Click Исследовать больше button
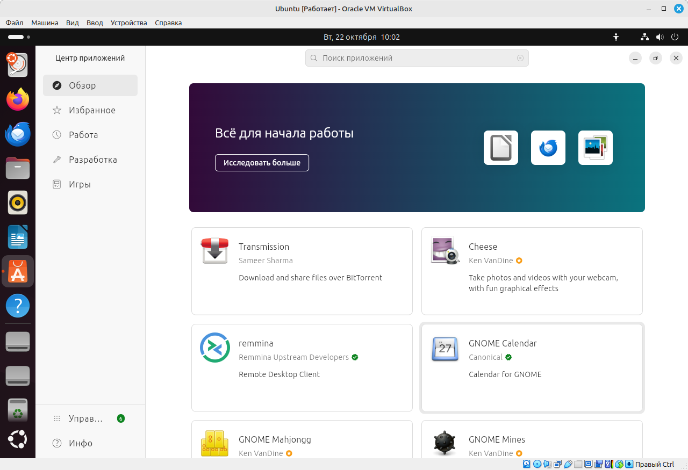Screen dimensions: 688x470 point(262,163)
